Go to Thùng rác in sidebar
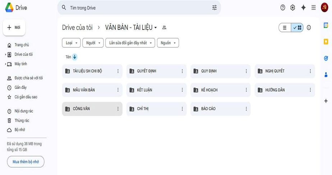Viewport: 332px width, 175px height. click(x=22, y=120)
